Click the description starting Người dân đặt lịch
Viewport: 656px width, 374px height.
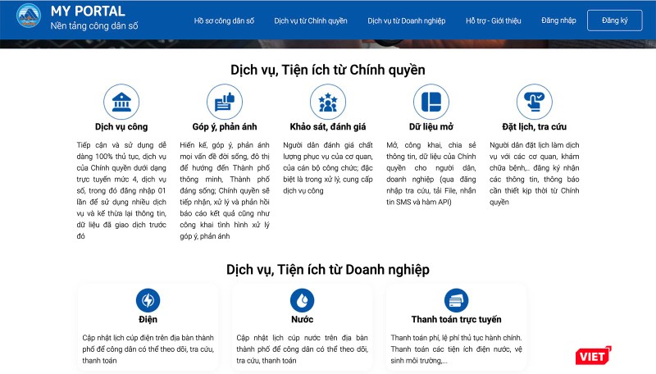(535, 173)
